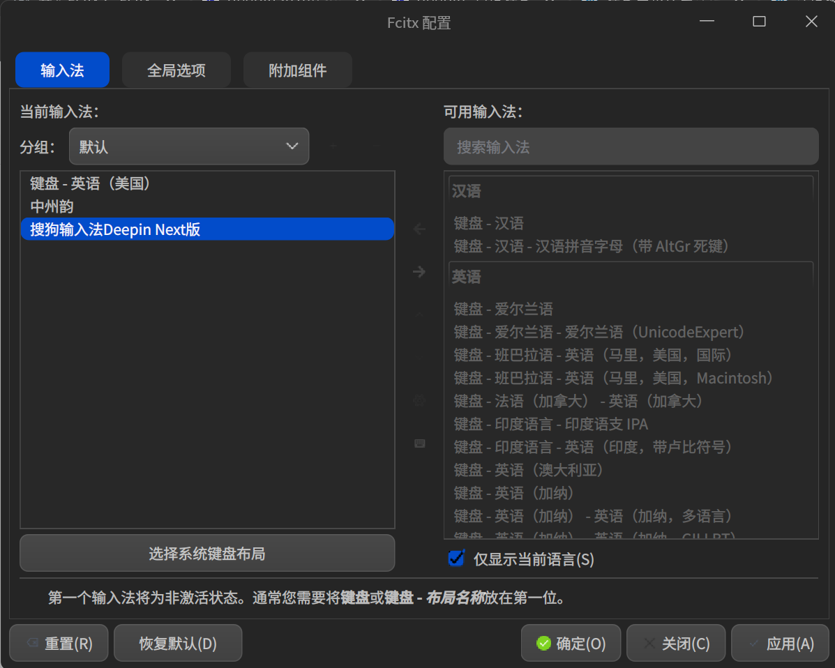835x668 pixels.
Task: Click the 应用(A) button
Action: tap(780, 644)
